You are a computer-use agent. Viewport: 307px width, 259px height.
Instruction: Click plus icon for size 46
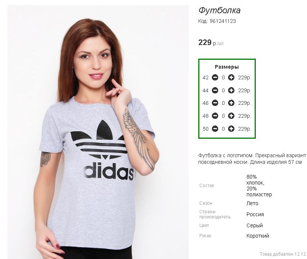[231, 103]
